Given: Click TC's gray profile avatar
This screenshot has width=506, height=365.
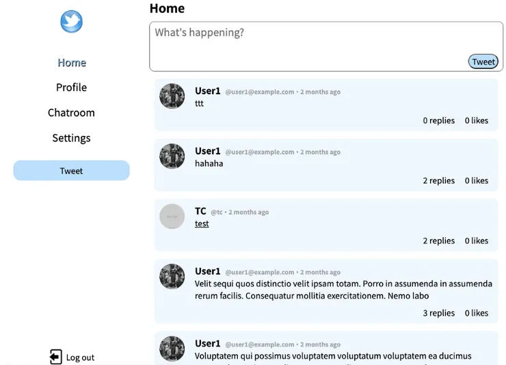Looking at the screenshot, I should pyautogui.click(x=172, y=217).
